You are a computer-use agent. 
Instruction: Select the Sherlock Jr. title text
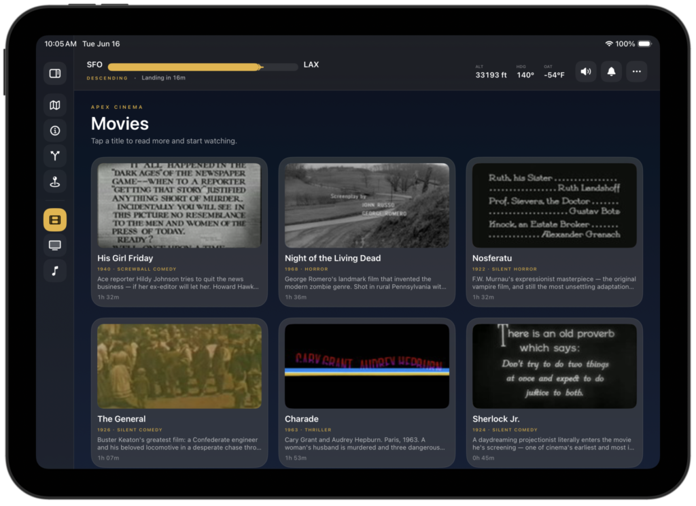(x=496, y=420)
